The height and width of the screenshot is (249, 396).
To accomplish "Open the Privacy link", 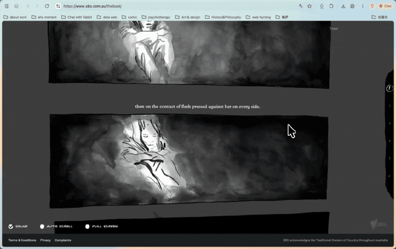I will coord(45,240).
